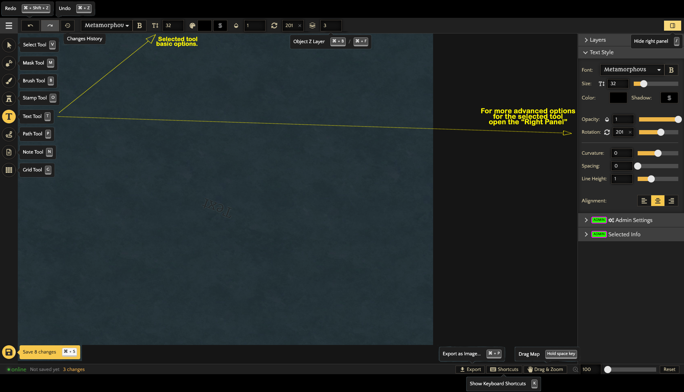Select the Note Tool icon
The image size is (684, 392).
coord(9,152)
